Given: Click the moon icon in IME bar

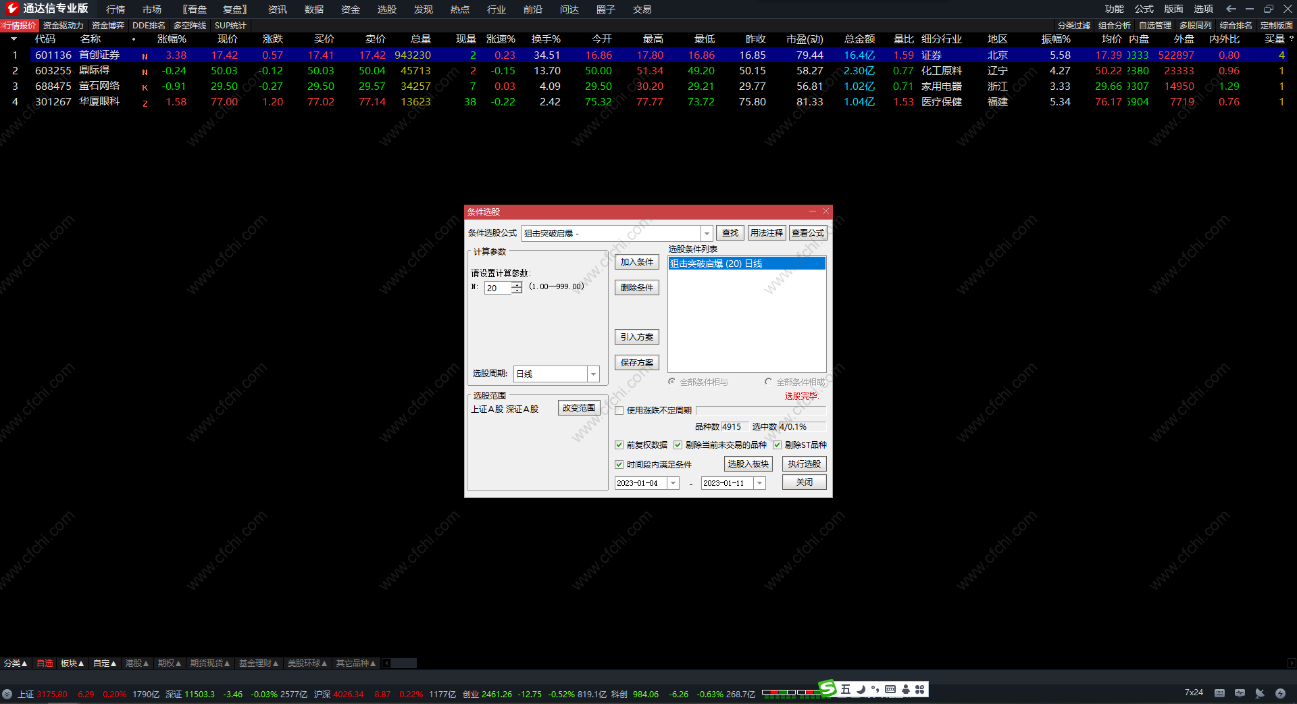Looking at the screenshot, I should pyautogui.click(x=861, y=689).
